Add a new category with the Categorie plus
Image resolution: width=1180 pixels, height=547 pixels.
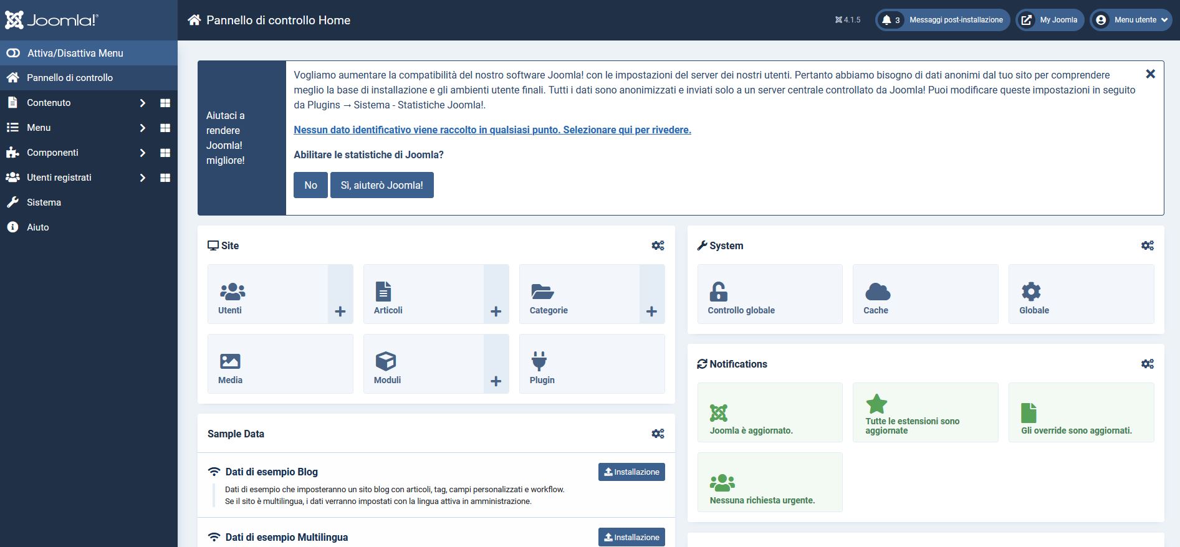pos(652,294)
